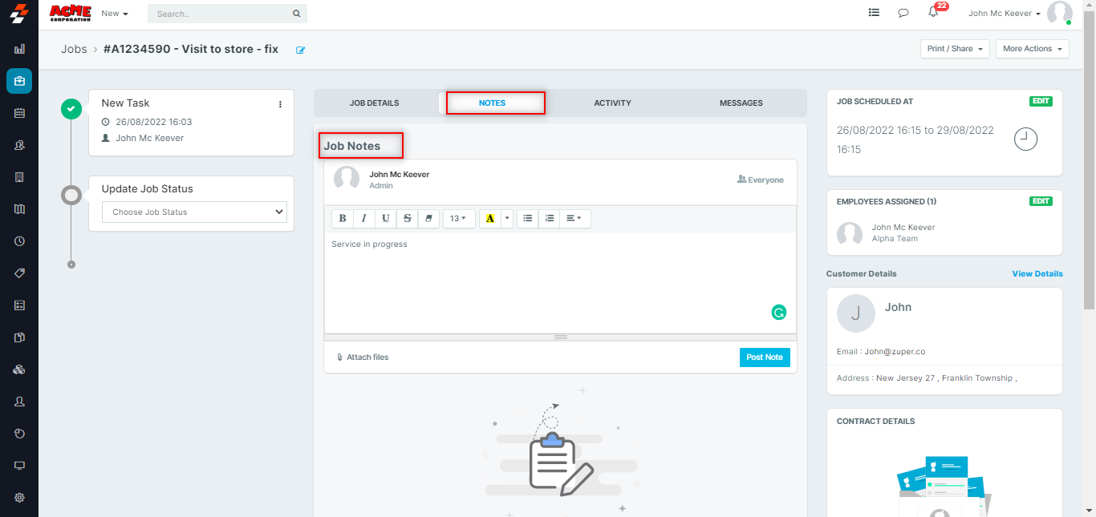This screenshot has height=517, width=1096.
Task: Edit the assigned employees
Action: (x=1041, y=201)
